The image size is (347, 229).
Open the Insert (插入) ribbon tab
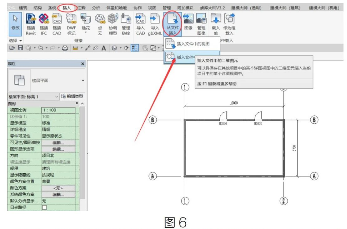tap(67, 8)
